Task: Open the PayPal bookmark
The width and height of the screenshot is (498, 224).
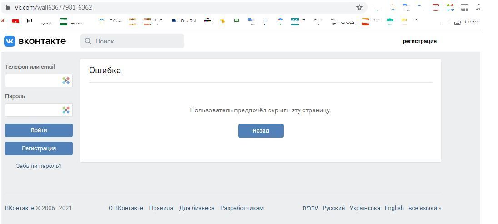Action: click(x=184, y=22)
